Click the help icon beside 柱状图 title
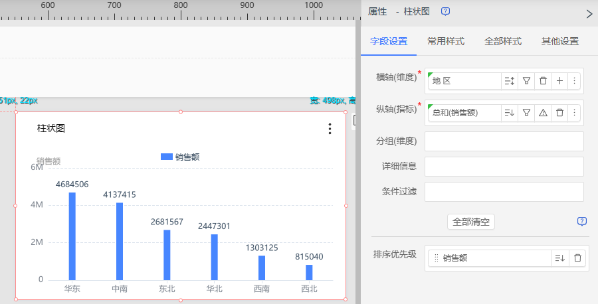Screen dimensions: 598x304 click(446, 11)
